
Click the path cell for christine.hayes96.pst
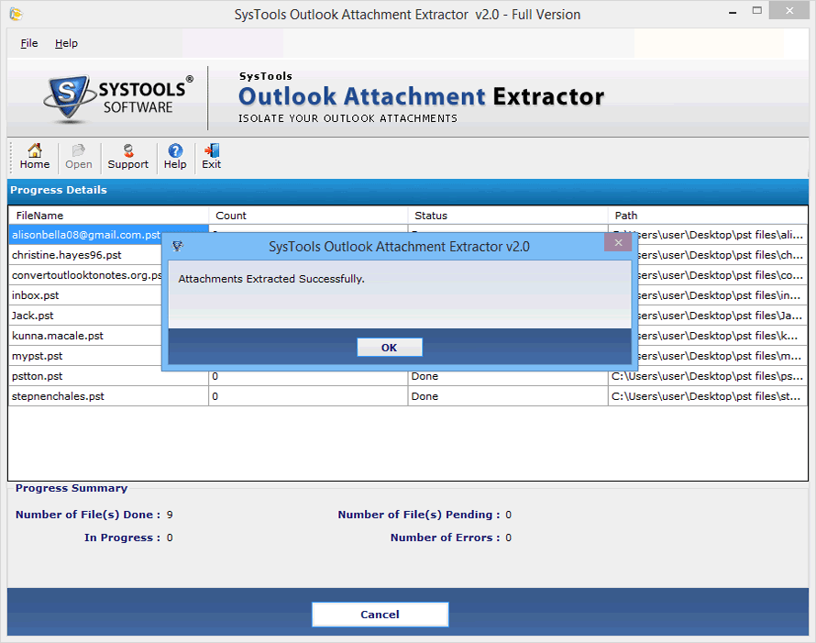click(722, 255)
